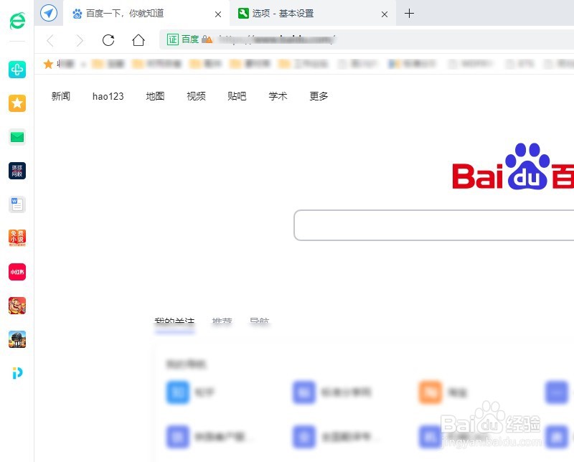
Task: Open the Word document sidebar icon
Action: pos(17,204)
